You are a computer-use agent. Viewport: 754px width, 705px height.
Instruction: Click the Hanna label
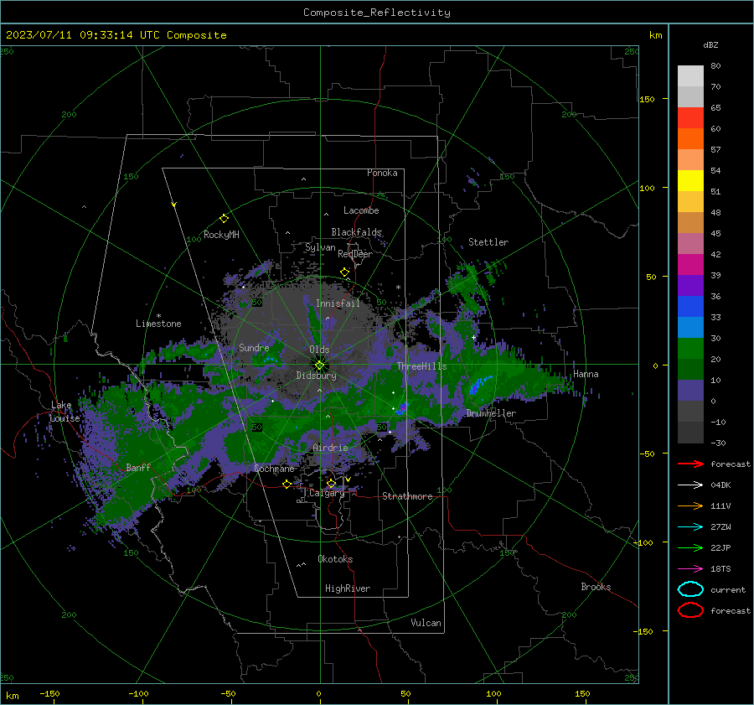pos(586,374)
